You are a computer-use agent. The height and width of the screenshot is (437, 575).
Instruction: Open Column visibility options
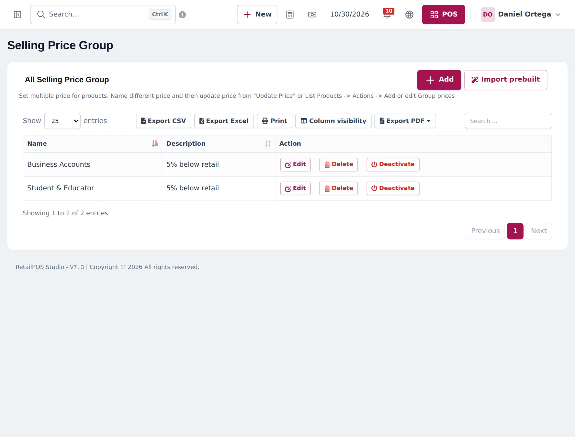click(x=333, y=121)
